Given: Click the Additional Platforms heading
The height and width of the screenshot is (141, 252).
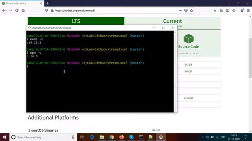Looking at the screenshot, I should (53, 117).
